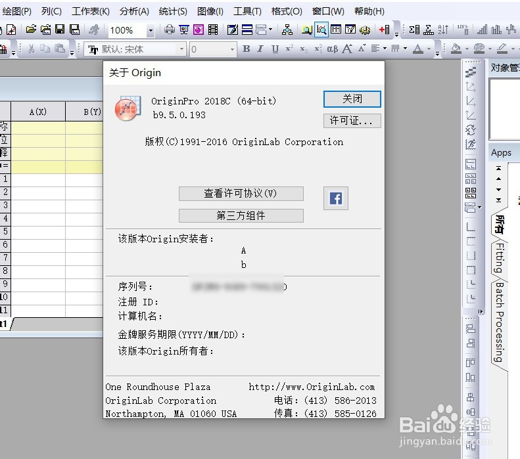Click the Subscript x₂ icon
The height and width of the screenshot is (459, 520).
[304, 49]
